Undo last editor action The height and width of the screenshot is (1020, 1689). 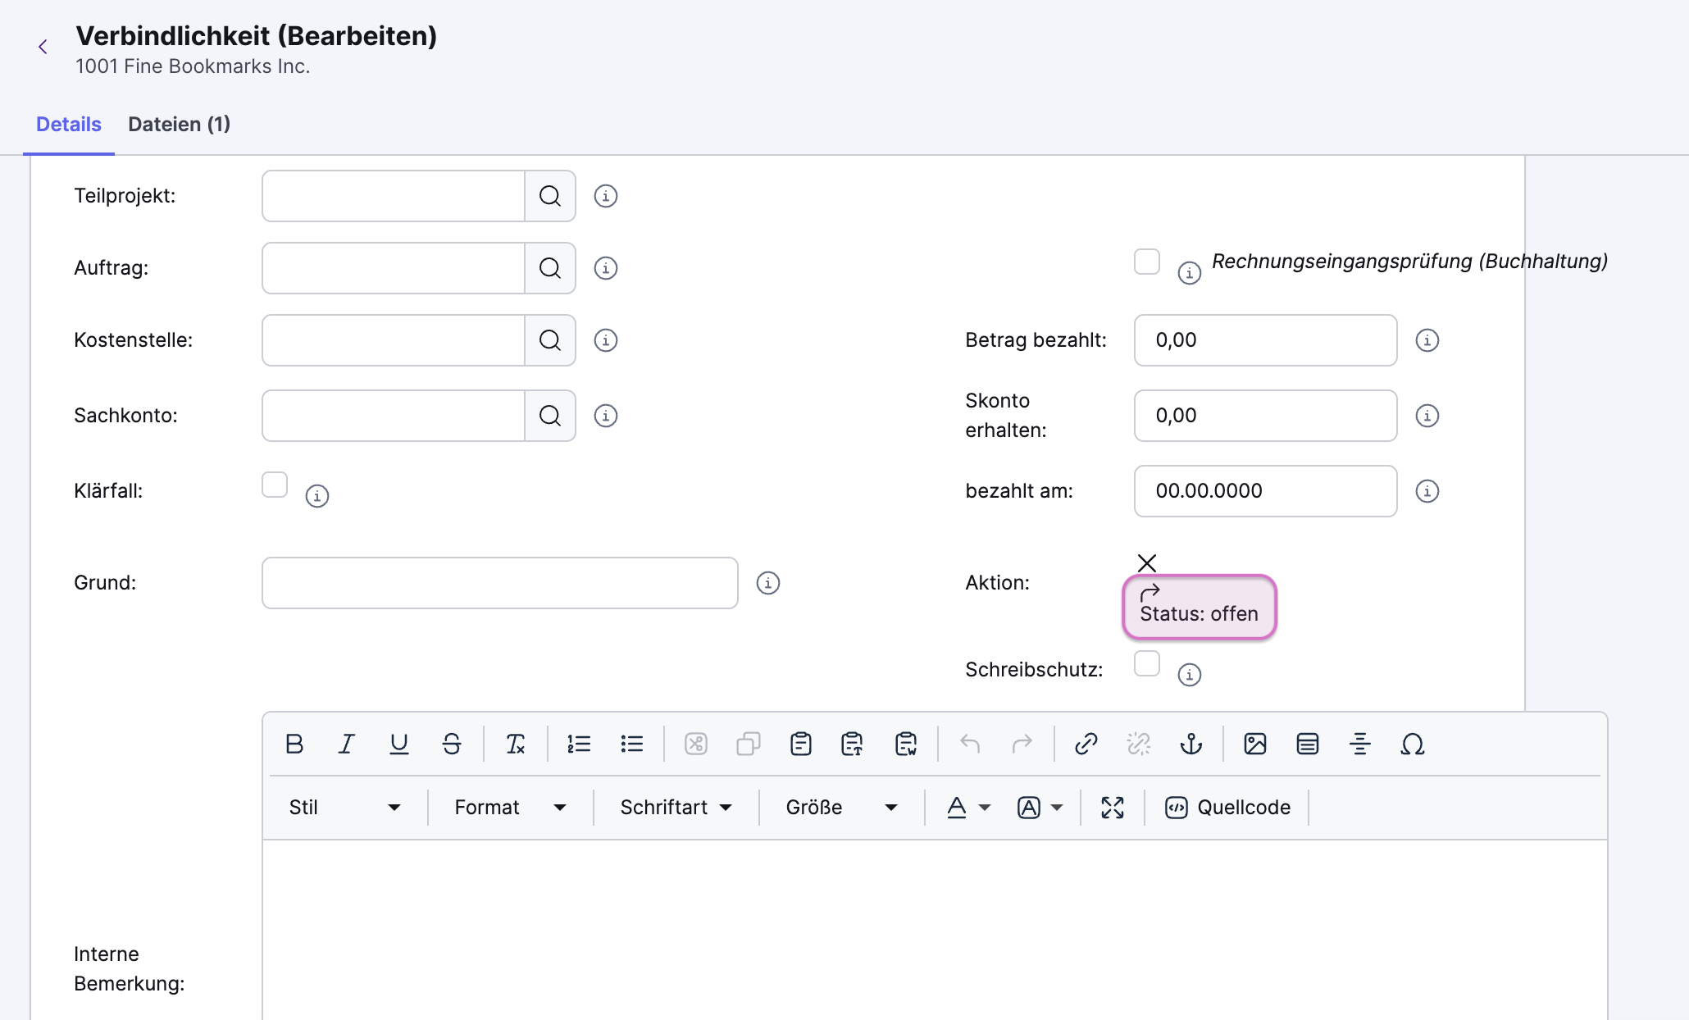[x=970, y=744]
